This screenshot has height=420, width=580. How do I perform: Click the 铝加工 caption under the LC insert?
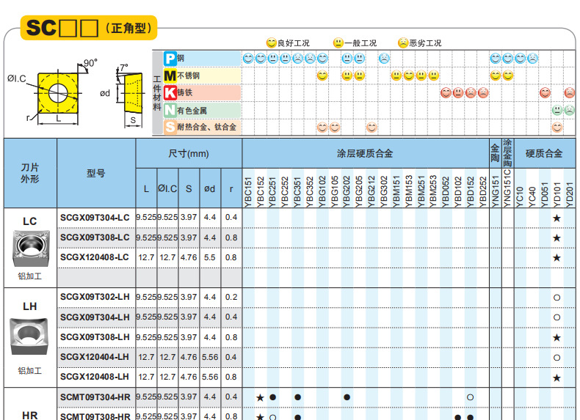pos(30,276)
